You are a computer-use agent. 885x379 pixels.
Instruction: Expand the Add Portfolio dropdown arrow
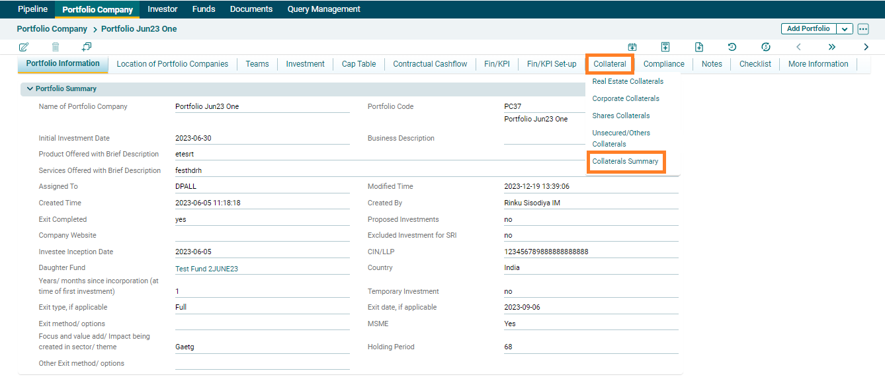pyautogui.click(x=845, y=29)
